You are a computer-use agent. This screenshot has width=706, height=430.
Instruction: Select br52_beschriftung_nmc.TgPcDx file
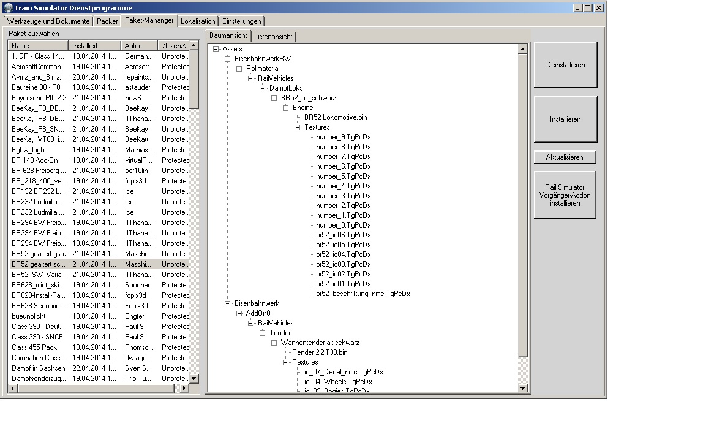tap(363, 294)
